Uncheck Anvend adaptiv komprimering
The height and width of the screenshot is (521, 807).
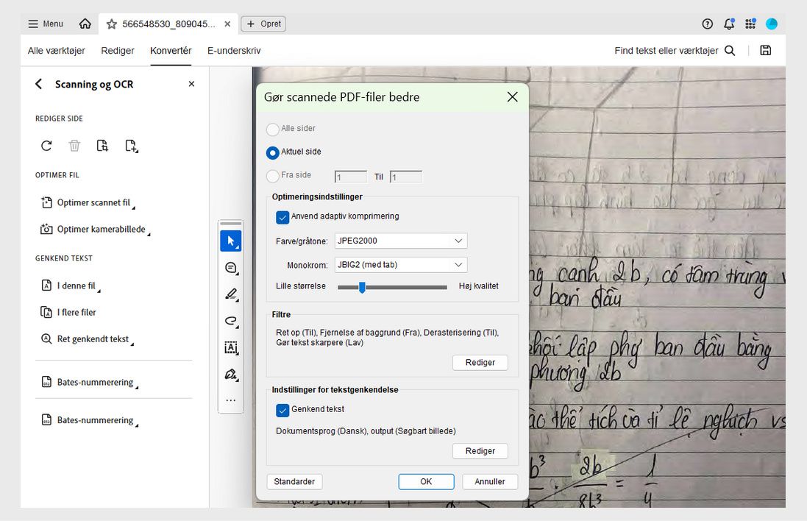point(282,216)
